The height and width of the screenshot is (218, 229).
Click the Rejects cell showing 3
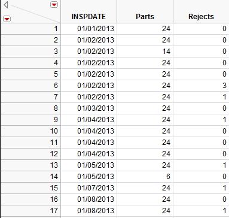[x=201, y=86]
